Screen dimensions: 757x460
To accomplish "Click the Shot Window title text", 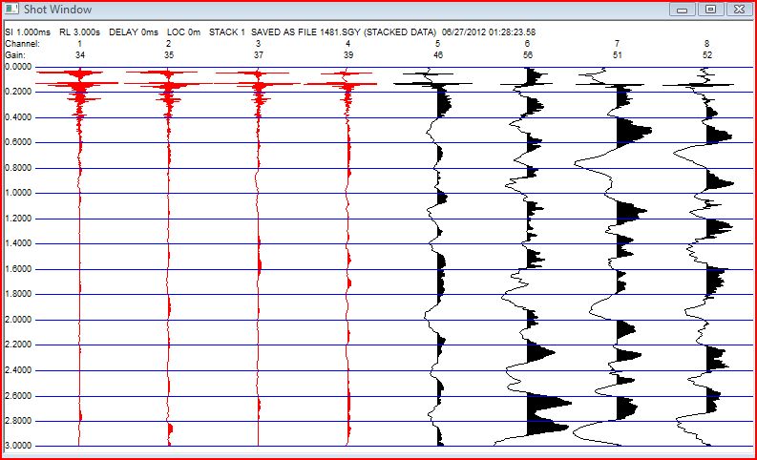I will (x=57, y=10).
